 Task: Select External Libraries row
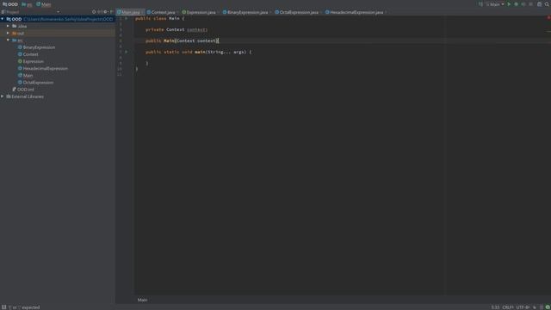58,96
